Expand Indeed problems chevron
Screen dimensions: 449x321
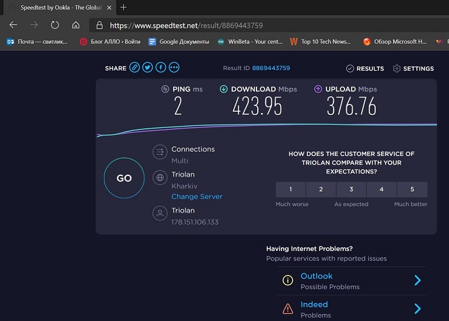(x=418, y=309)
